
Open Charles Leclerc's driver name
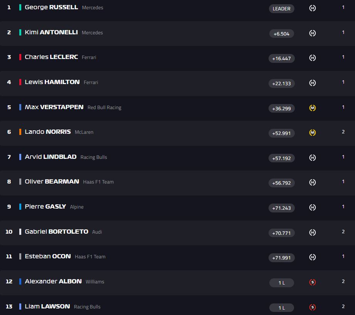coord(51,57)
